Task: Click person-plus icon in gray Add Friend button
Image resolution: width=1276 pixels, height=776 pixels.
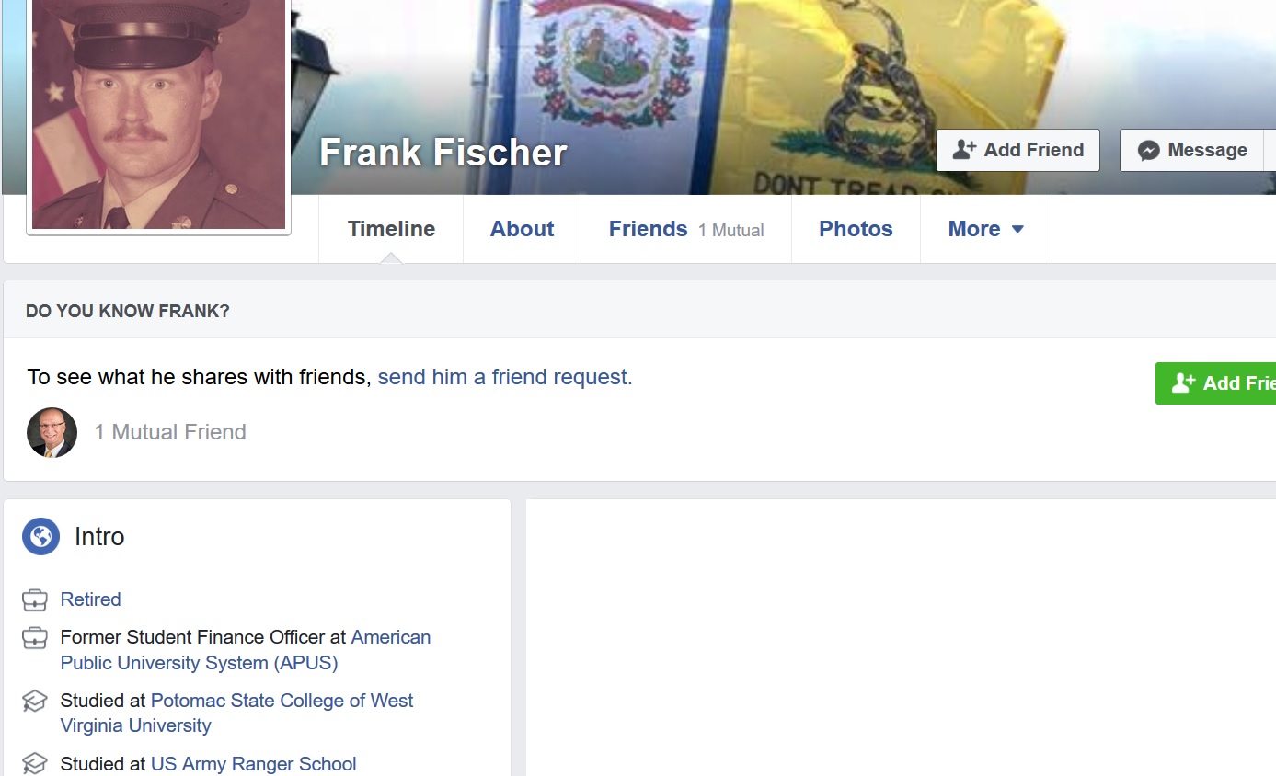Action: click(x=964, y=150)
